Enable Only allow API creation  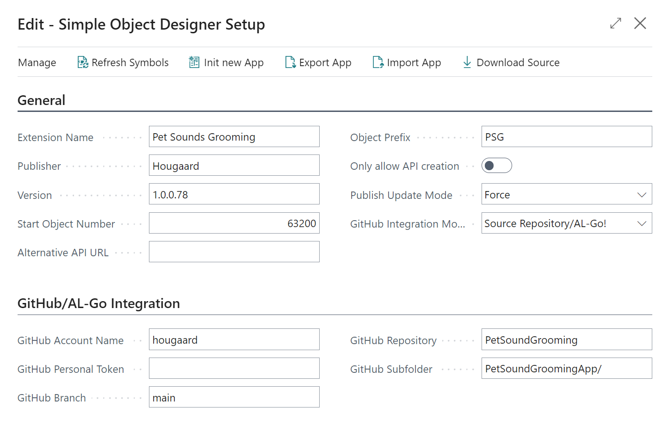click(496, 165)
